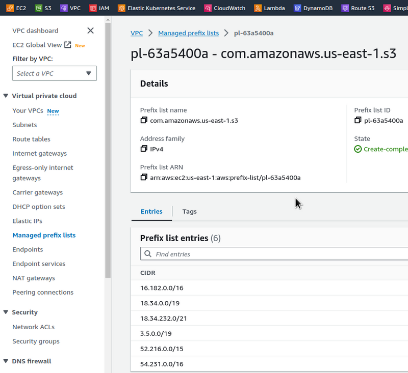408x373 pixels.
Task: Copy the IPv4 address family value
Action: click(144, 149)
